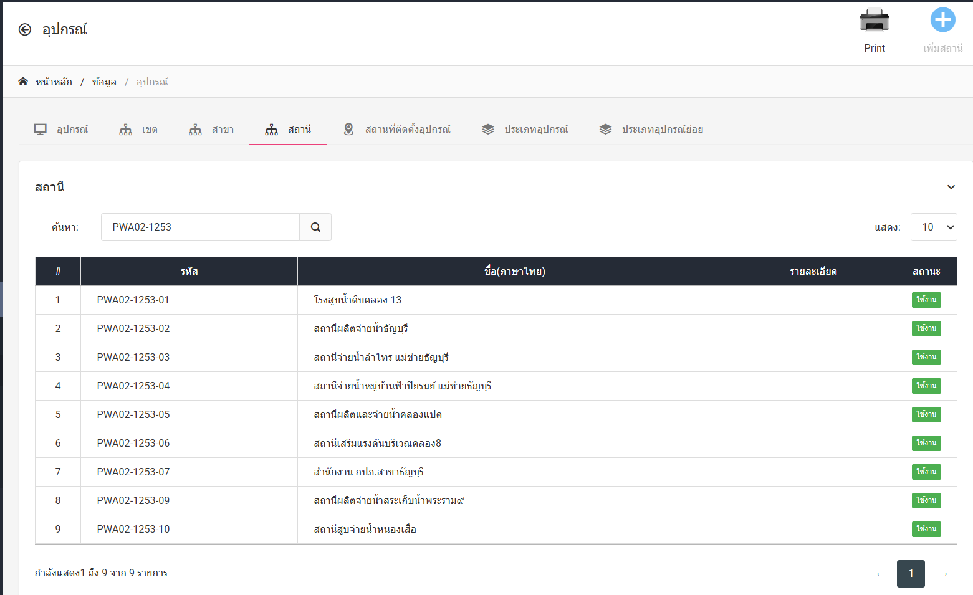Open the ประเภทอุปกรณ์ย่อย tab
Screen dimensions: 973x595
651,130
